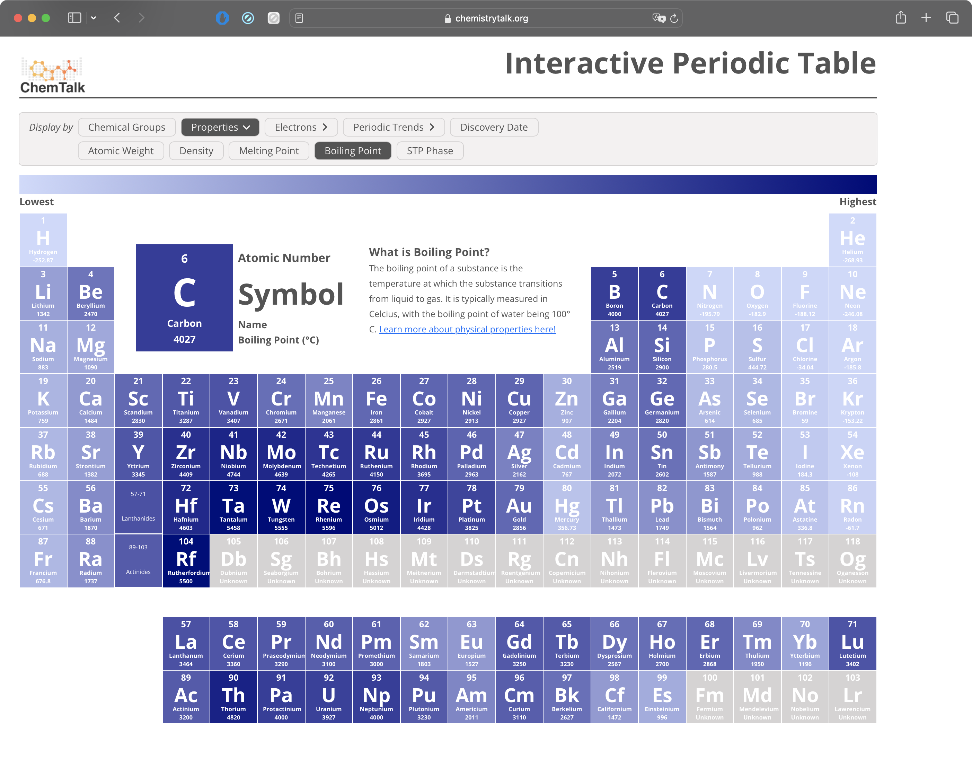Screen dimensions: 972x759
Task: Switch to Atomic Weight property
Action: pos(121,150)
